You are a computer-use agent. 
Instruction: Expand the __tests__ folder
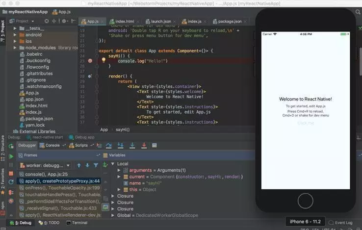click(x=15, y=28)
